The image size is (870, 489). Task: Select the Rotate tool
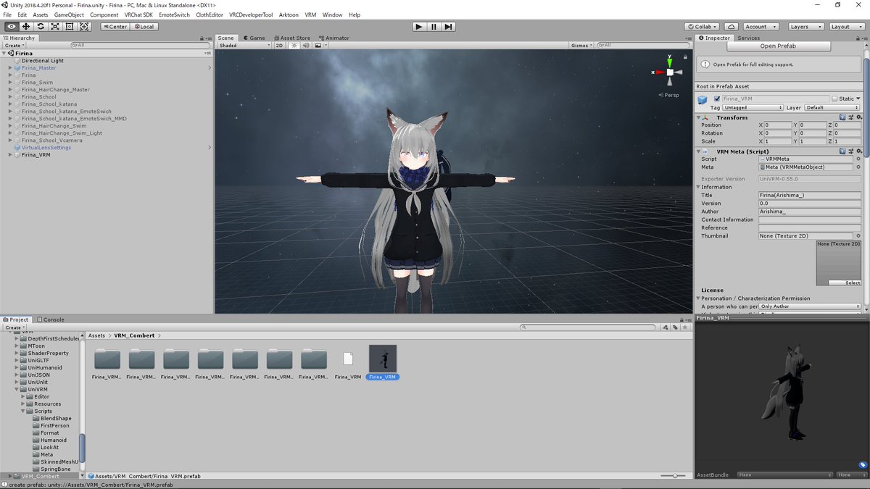click(x=41, y=26)
